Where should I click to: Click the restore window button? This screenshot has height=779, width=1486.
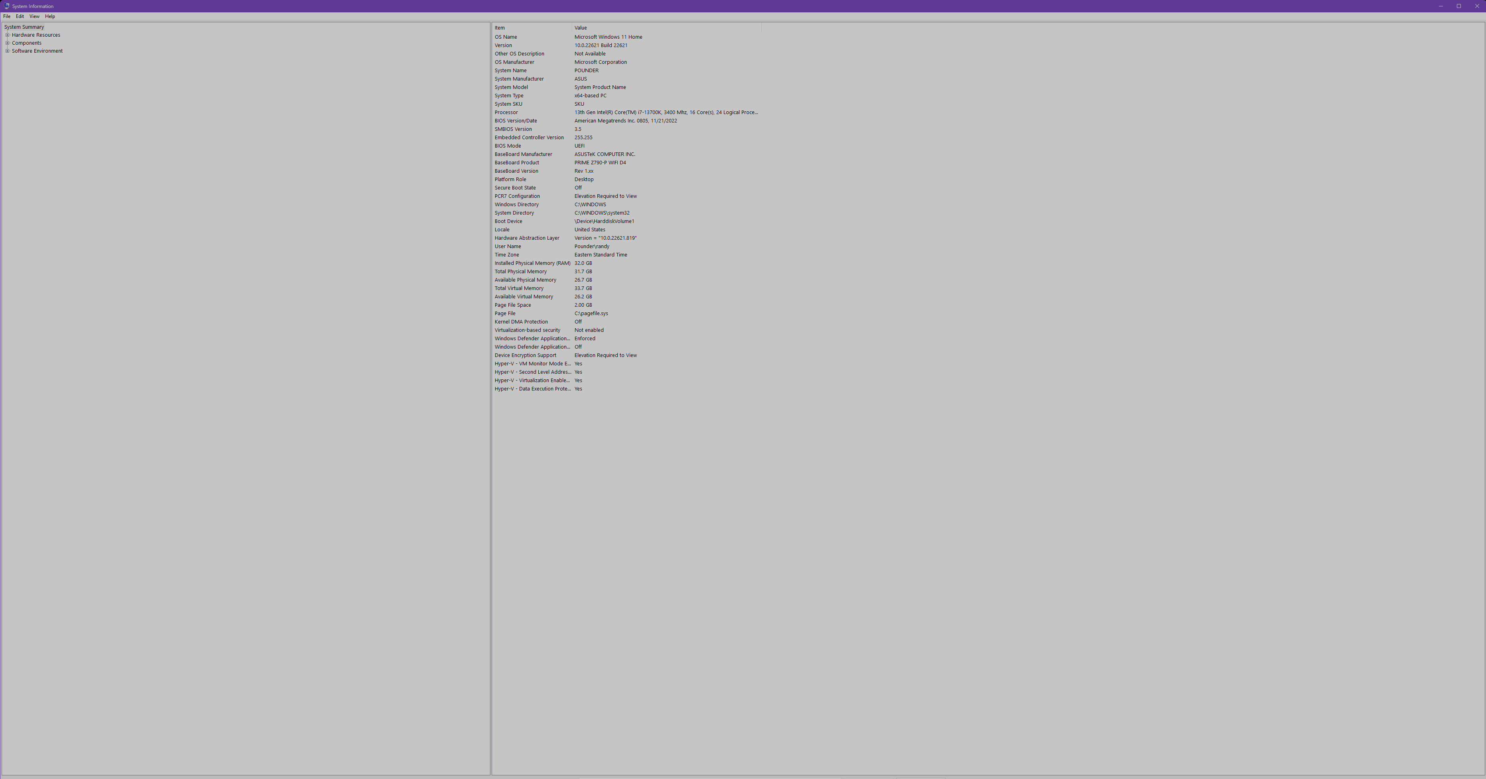tap(1458, 6)
